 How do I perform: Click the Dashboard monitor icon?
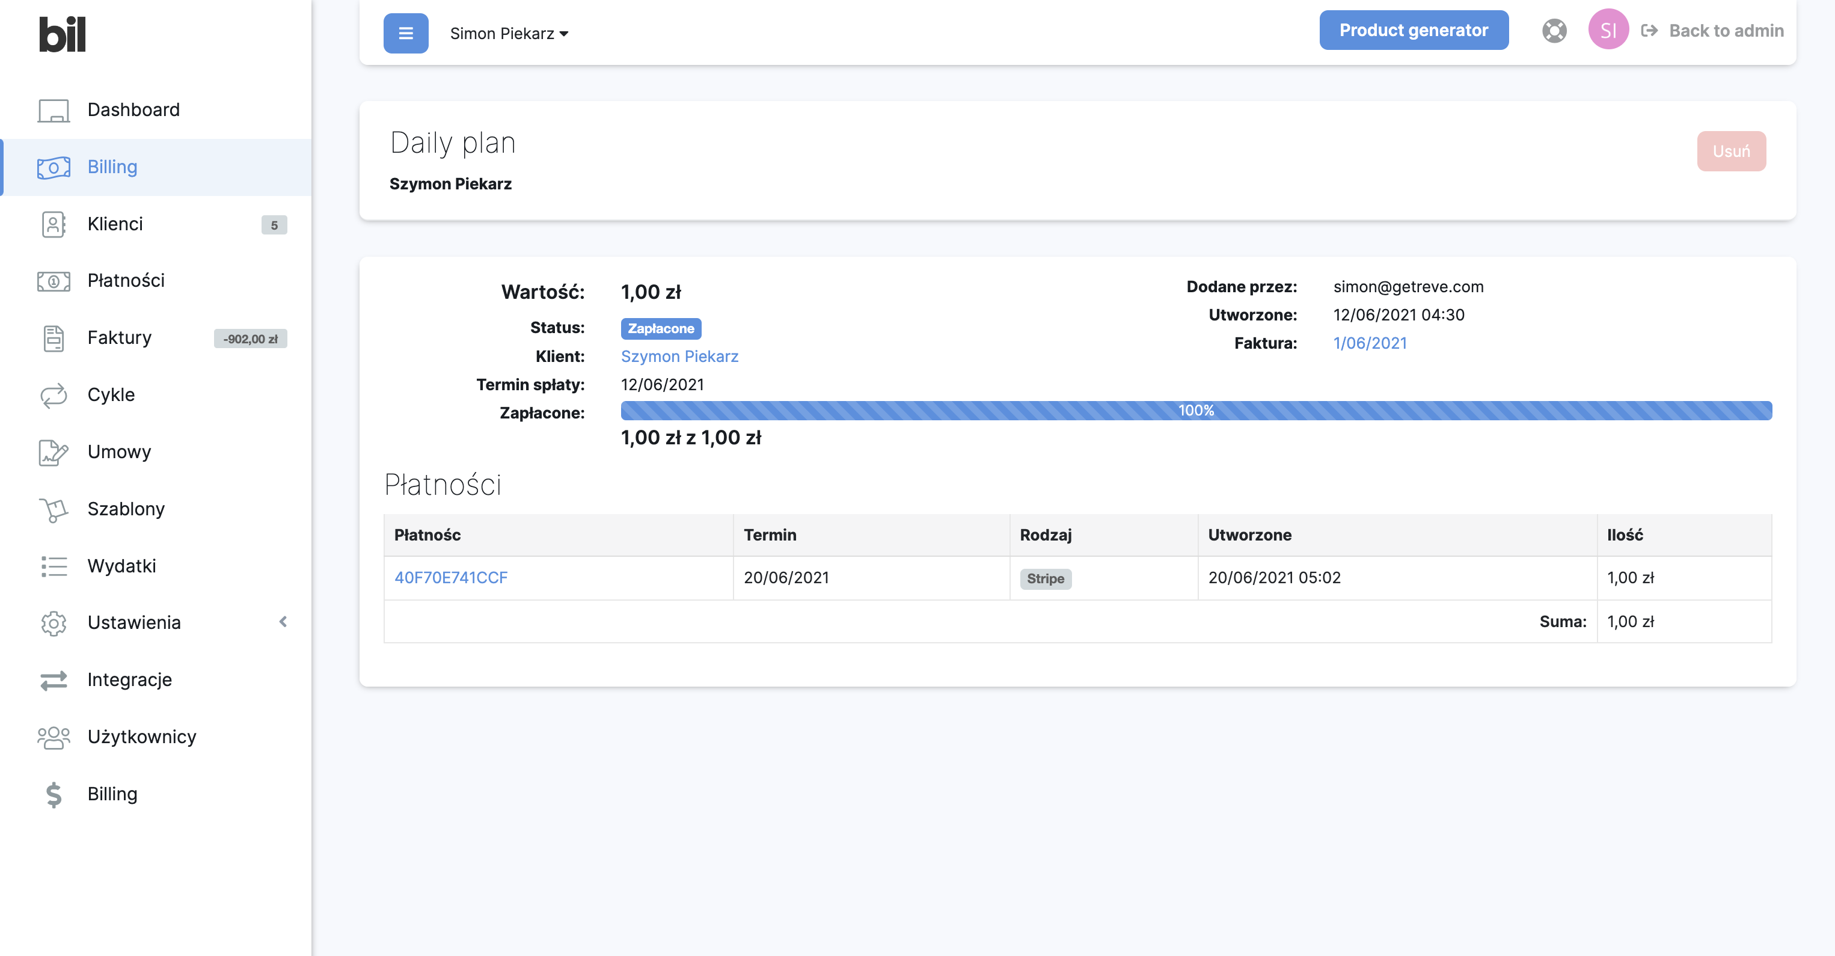pyautogui.click(x=54, y=111)
